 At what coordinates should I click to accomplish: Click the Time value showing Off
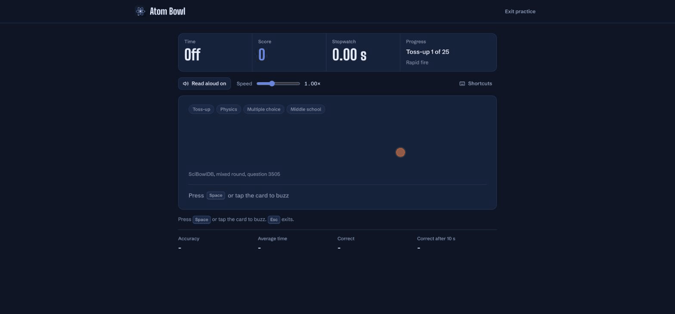click(x=192, y=55)
